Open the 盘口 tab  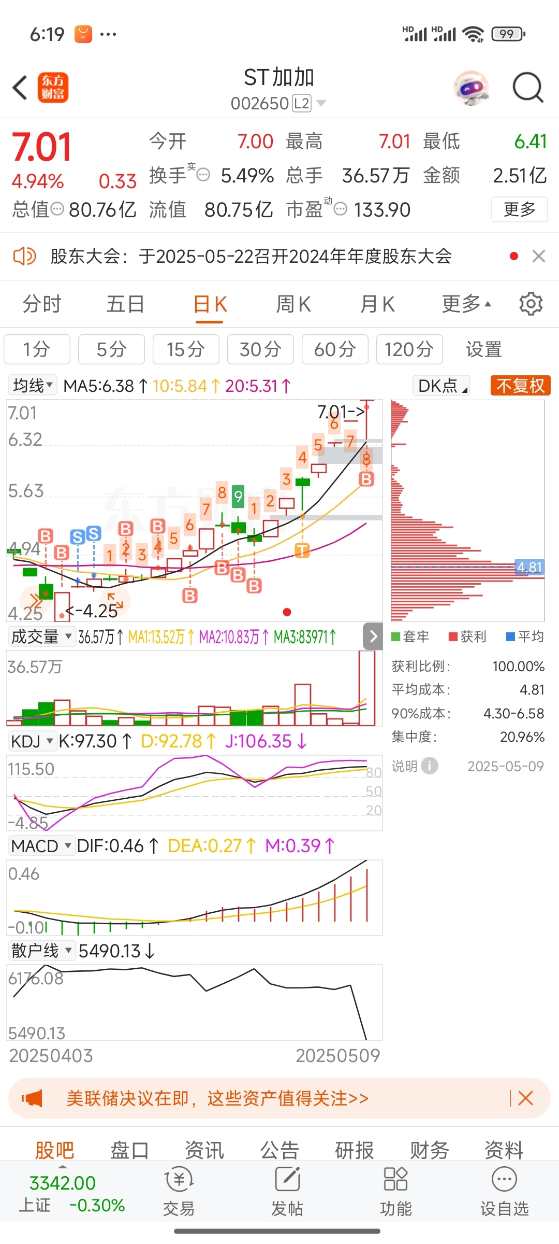129,1150
